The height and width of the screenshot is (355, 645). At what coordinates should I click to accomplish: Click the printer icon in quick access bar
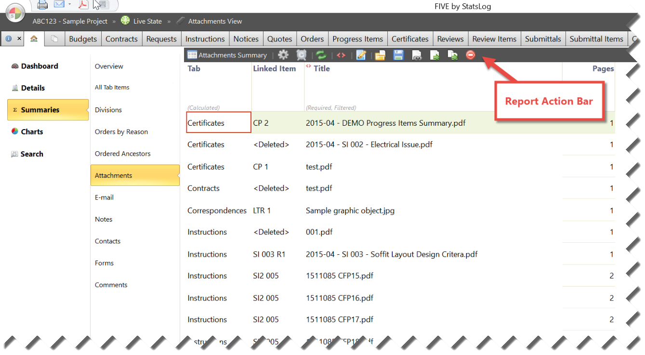click(43, 5)
